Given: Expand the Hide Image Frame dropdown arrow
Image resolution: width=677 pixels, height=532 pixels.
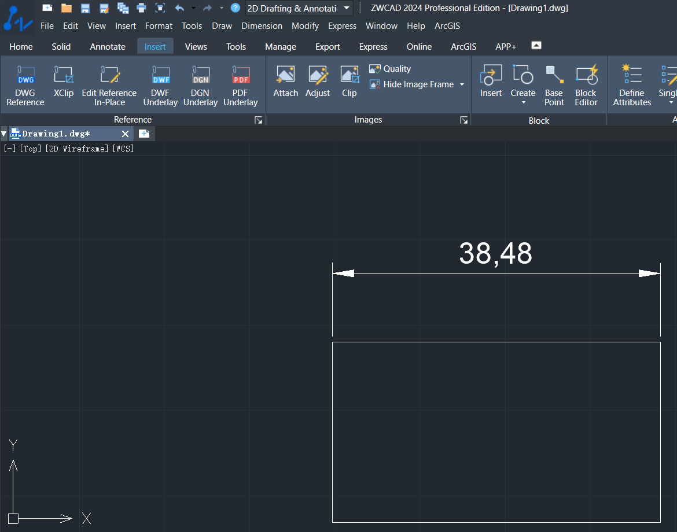Looking at the screenshot, I should coord(462,84).
